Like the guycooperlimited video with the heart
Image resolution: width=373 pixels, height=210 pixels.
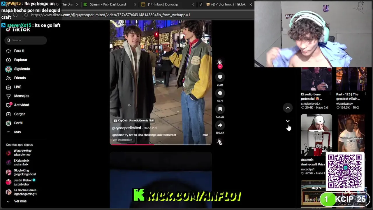coord(220,77)
